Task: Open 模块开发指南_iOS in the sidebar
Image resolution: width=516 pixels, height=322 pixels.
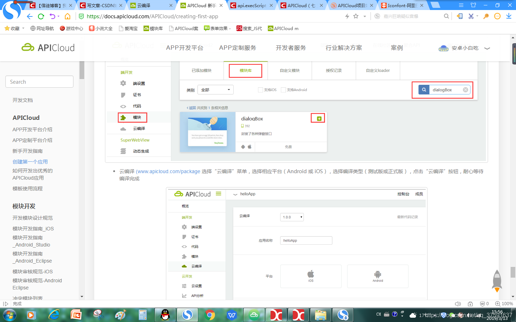Action: (33, 229)
